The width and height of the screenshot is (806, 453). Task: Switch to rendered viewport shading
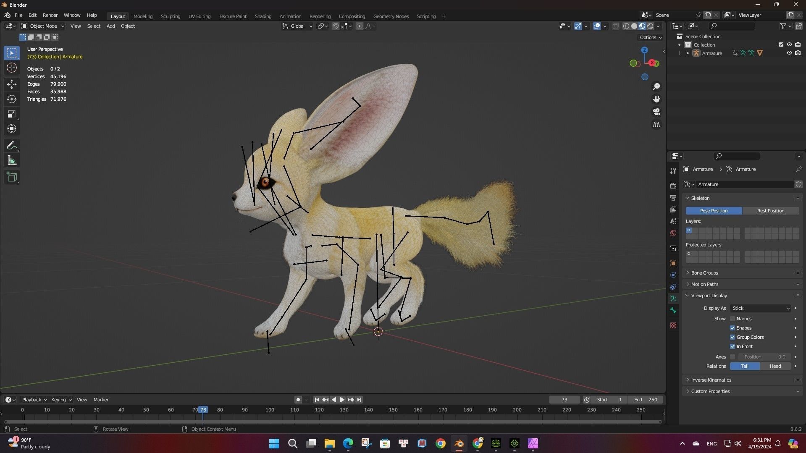[x=650, y=26]
